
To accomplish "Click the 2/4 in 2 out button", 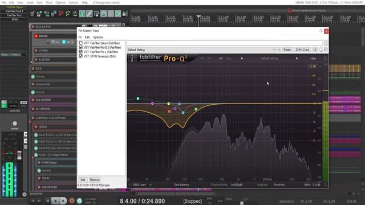I will click(302, 50).
